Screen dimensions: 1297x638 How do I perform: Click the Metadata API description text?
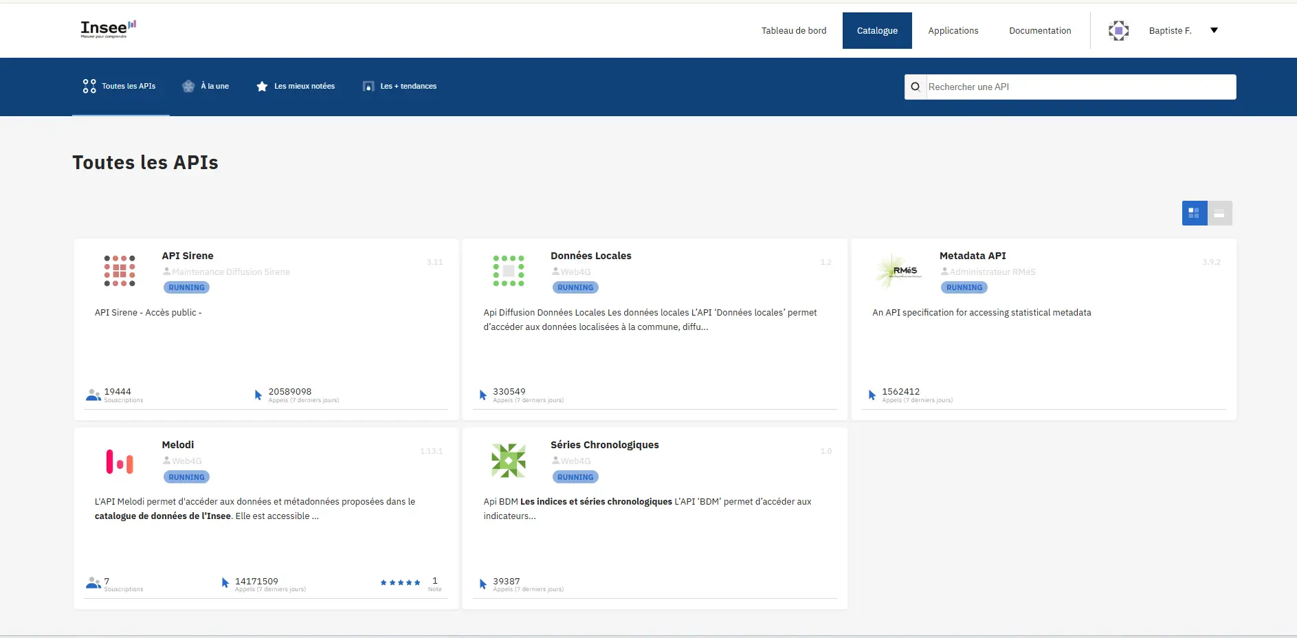tap(982, 312)
